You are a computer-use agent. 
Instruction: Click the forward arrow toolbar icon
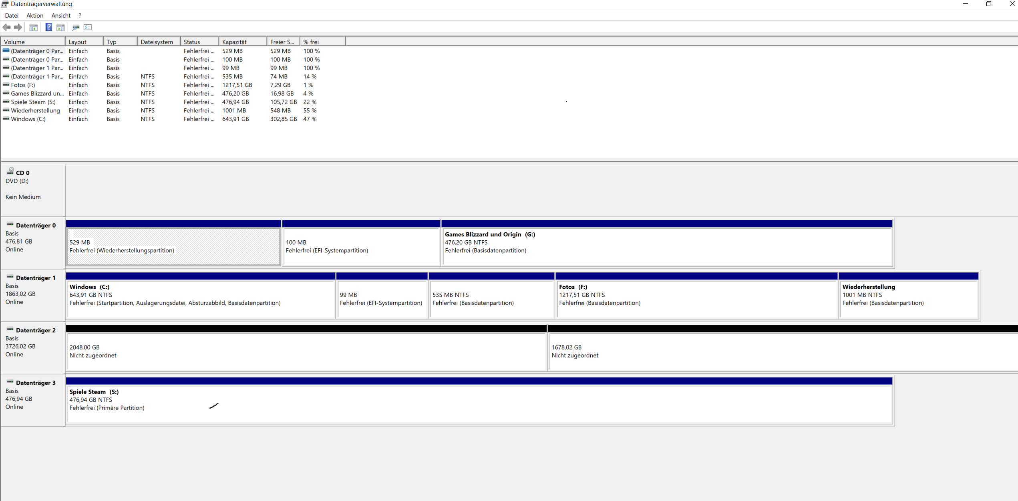(18, 27)
